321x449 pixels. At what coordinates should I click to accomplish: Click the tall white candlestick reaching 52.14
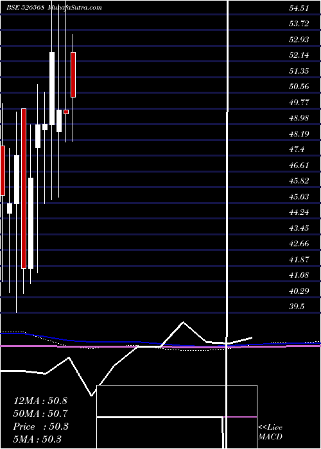(52, 89)
